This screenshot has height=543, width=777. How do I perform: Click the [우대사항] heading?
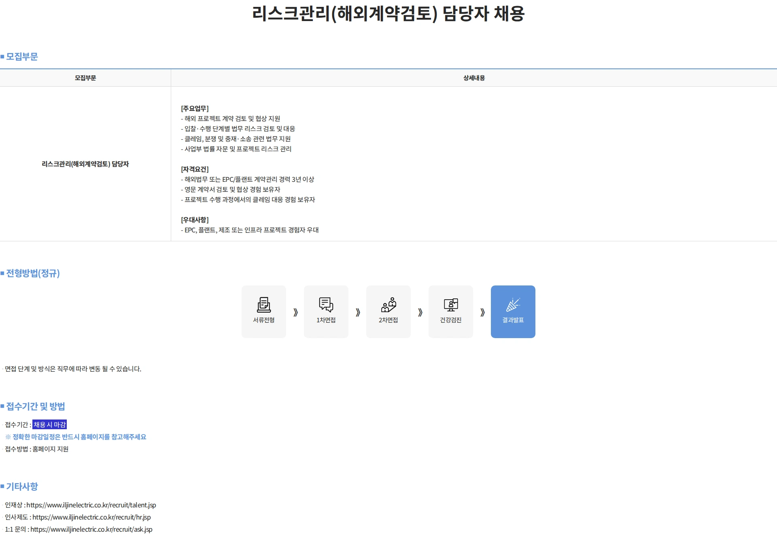tap(195, 220)
